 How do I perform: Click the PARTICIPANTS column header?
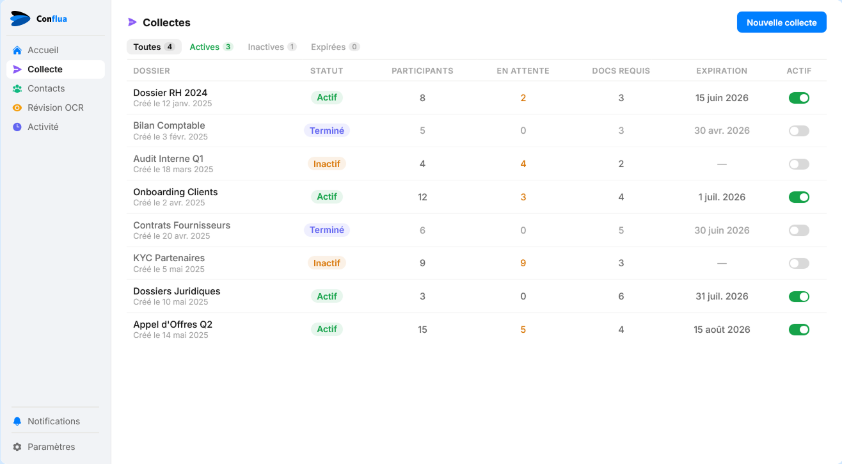point(422,71)
